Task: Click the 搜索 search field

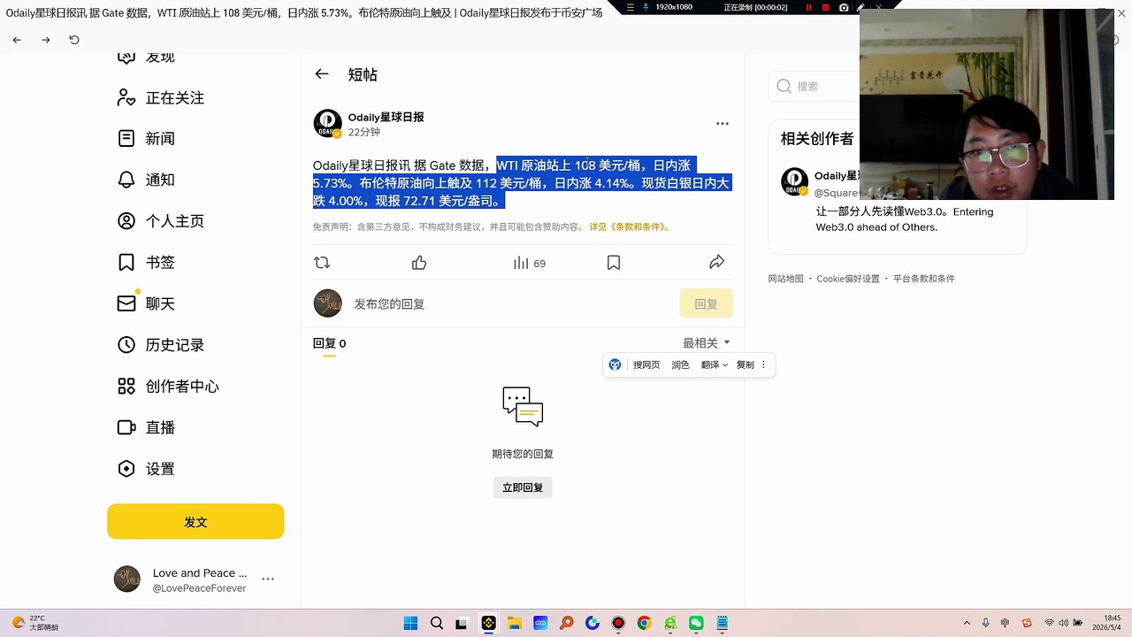Action: (x=814, y=86)
